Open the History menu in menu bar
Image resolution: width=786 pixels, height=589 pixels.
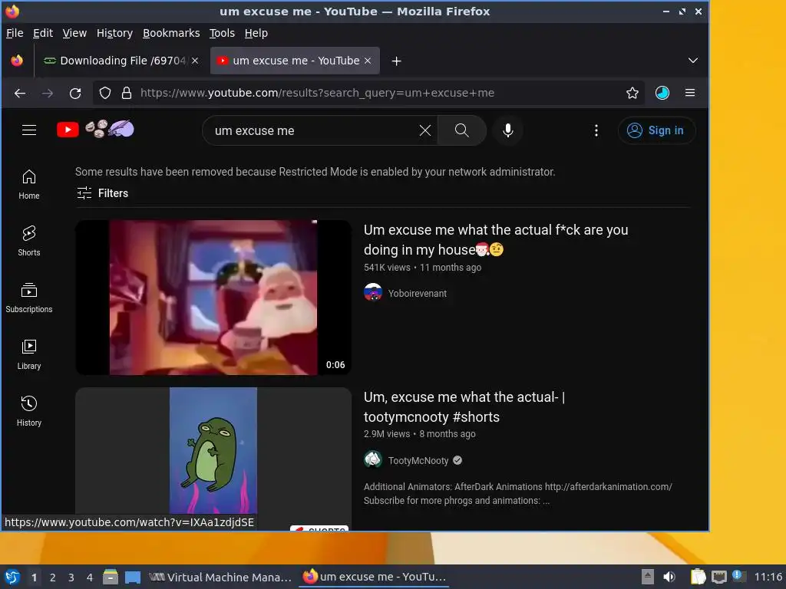coord(115,33)
